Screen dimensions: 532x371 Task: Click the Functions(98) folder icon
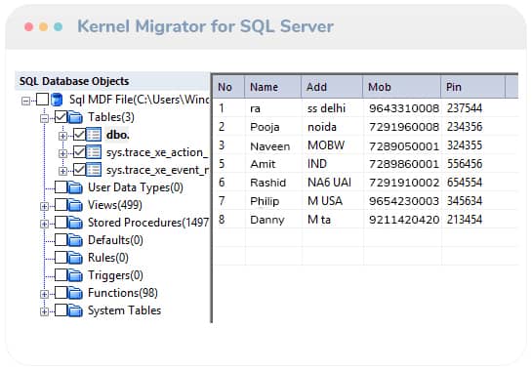[75, 293]
